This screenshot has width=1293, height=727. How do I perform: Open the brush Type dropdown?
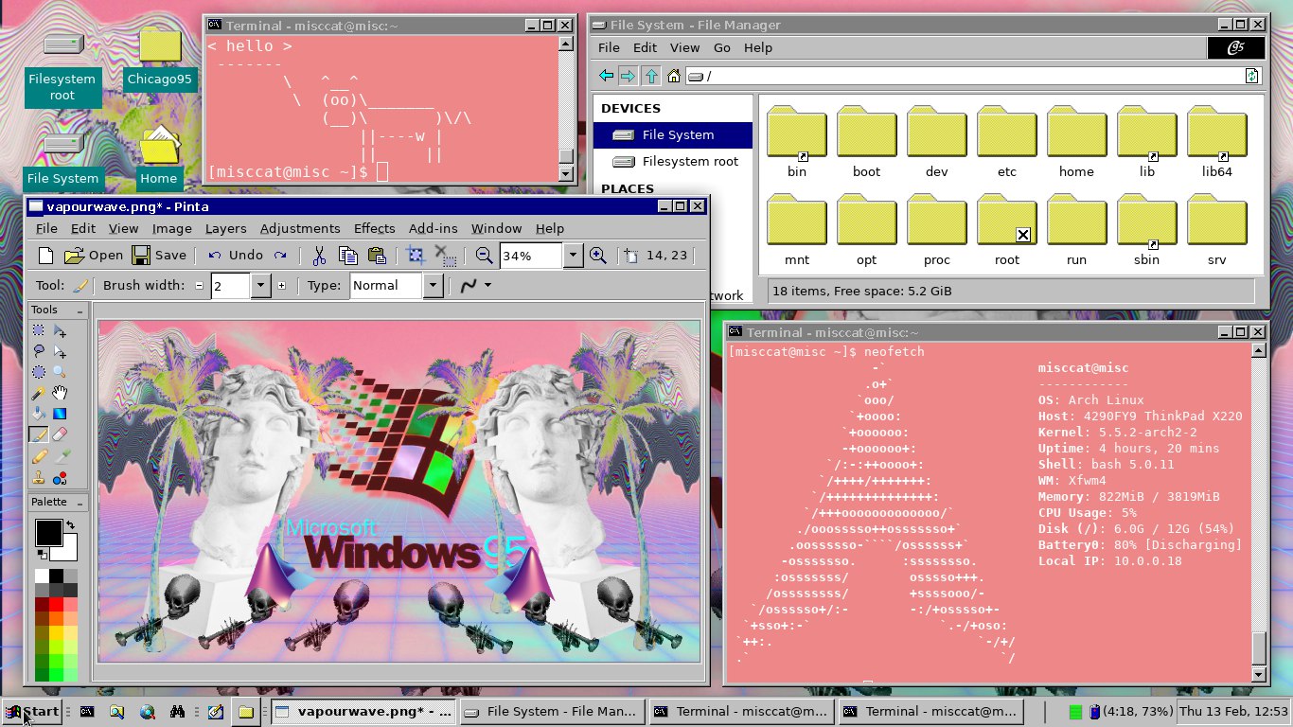(x=433, y=285)
